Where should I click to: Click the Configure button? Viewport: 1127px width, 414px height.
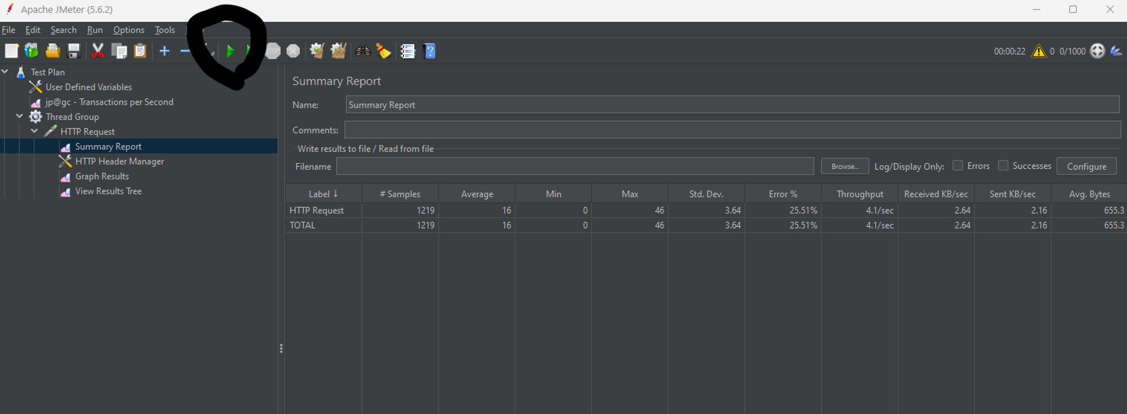coord(1086,166)
